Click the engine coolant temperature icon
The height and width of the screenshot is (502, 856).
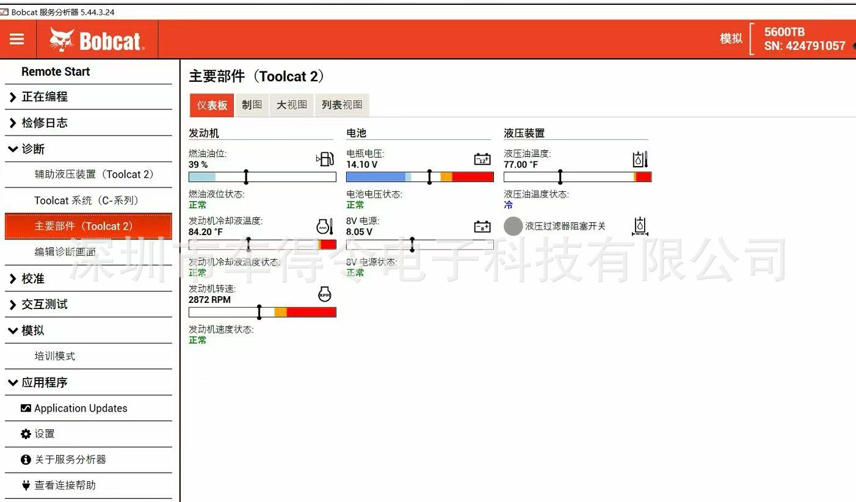coord(325,227)
